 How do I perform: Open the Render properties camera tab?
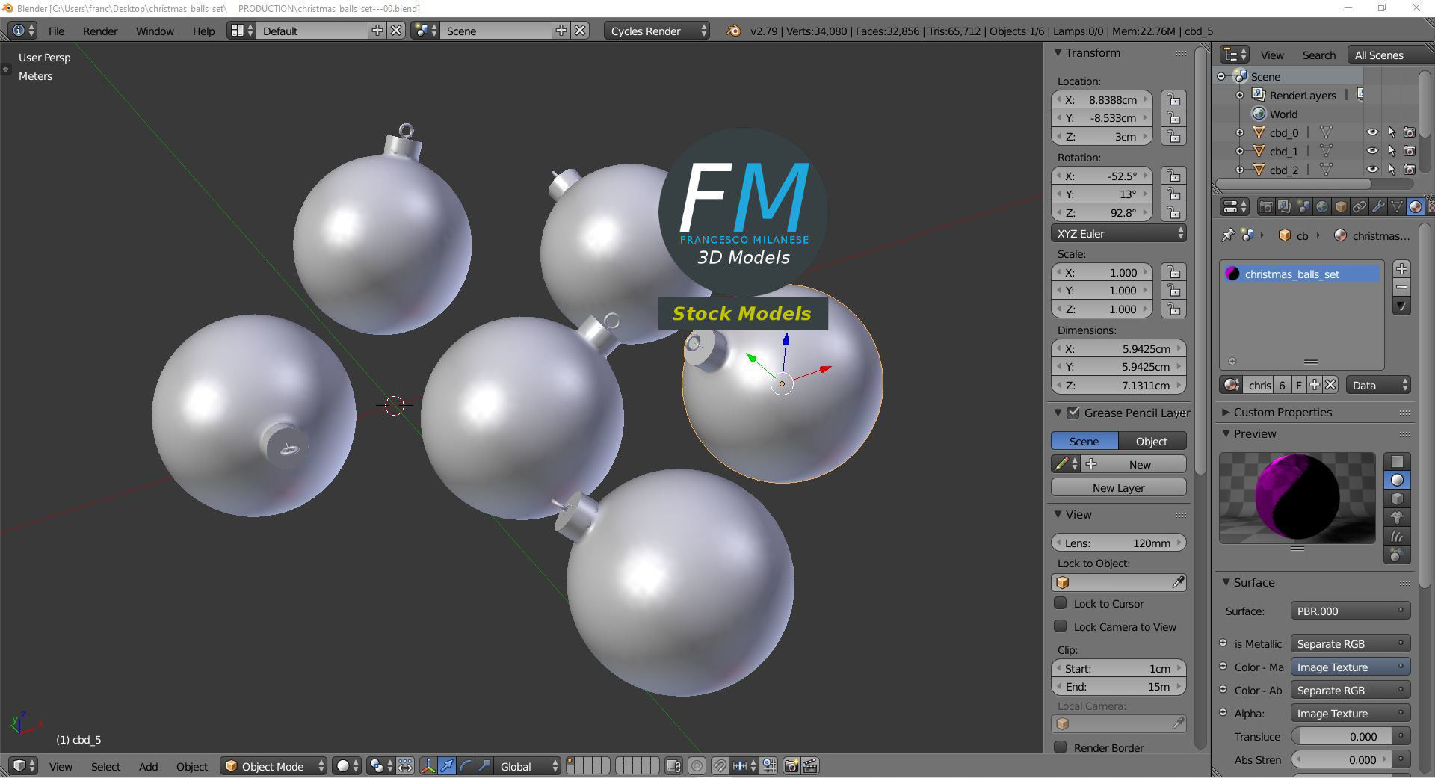(1266, 207)
